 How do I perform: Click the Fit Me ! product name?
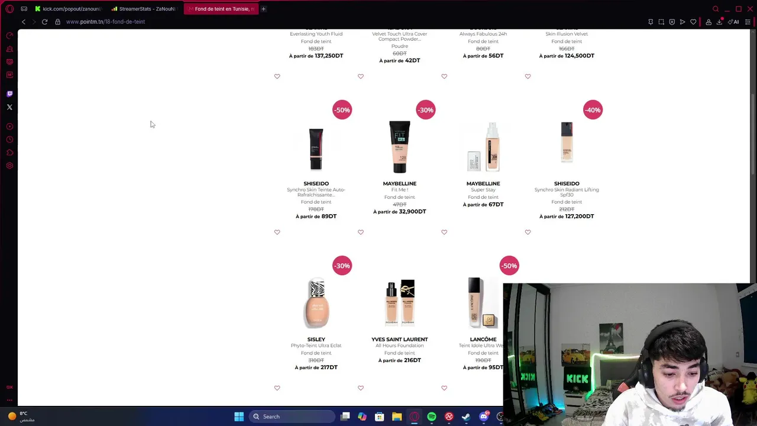[x=400, y=190]
